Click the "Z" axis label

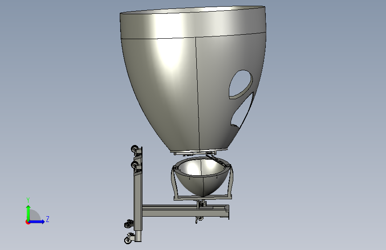(48, 219)
